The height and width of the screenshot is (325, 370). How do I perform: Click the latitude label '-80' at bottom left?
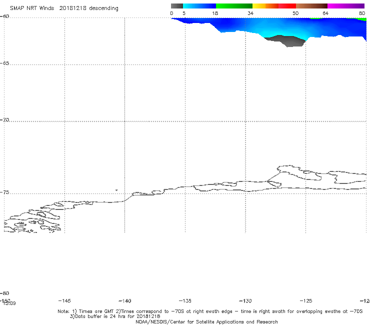[x=4, y=293]
